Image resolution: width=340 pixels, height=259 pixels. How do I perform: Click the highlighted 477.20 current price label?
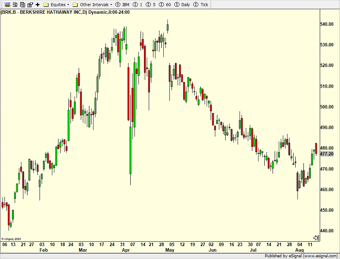(327, 154)
